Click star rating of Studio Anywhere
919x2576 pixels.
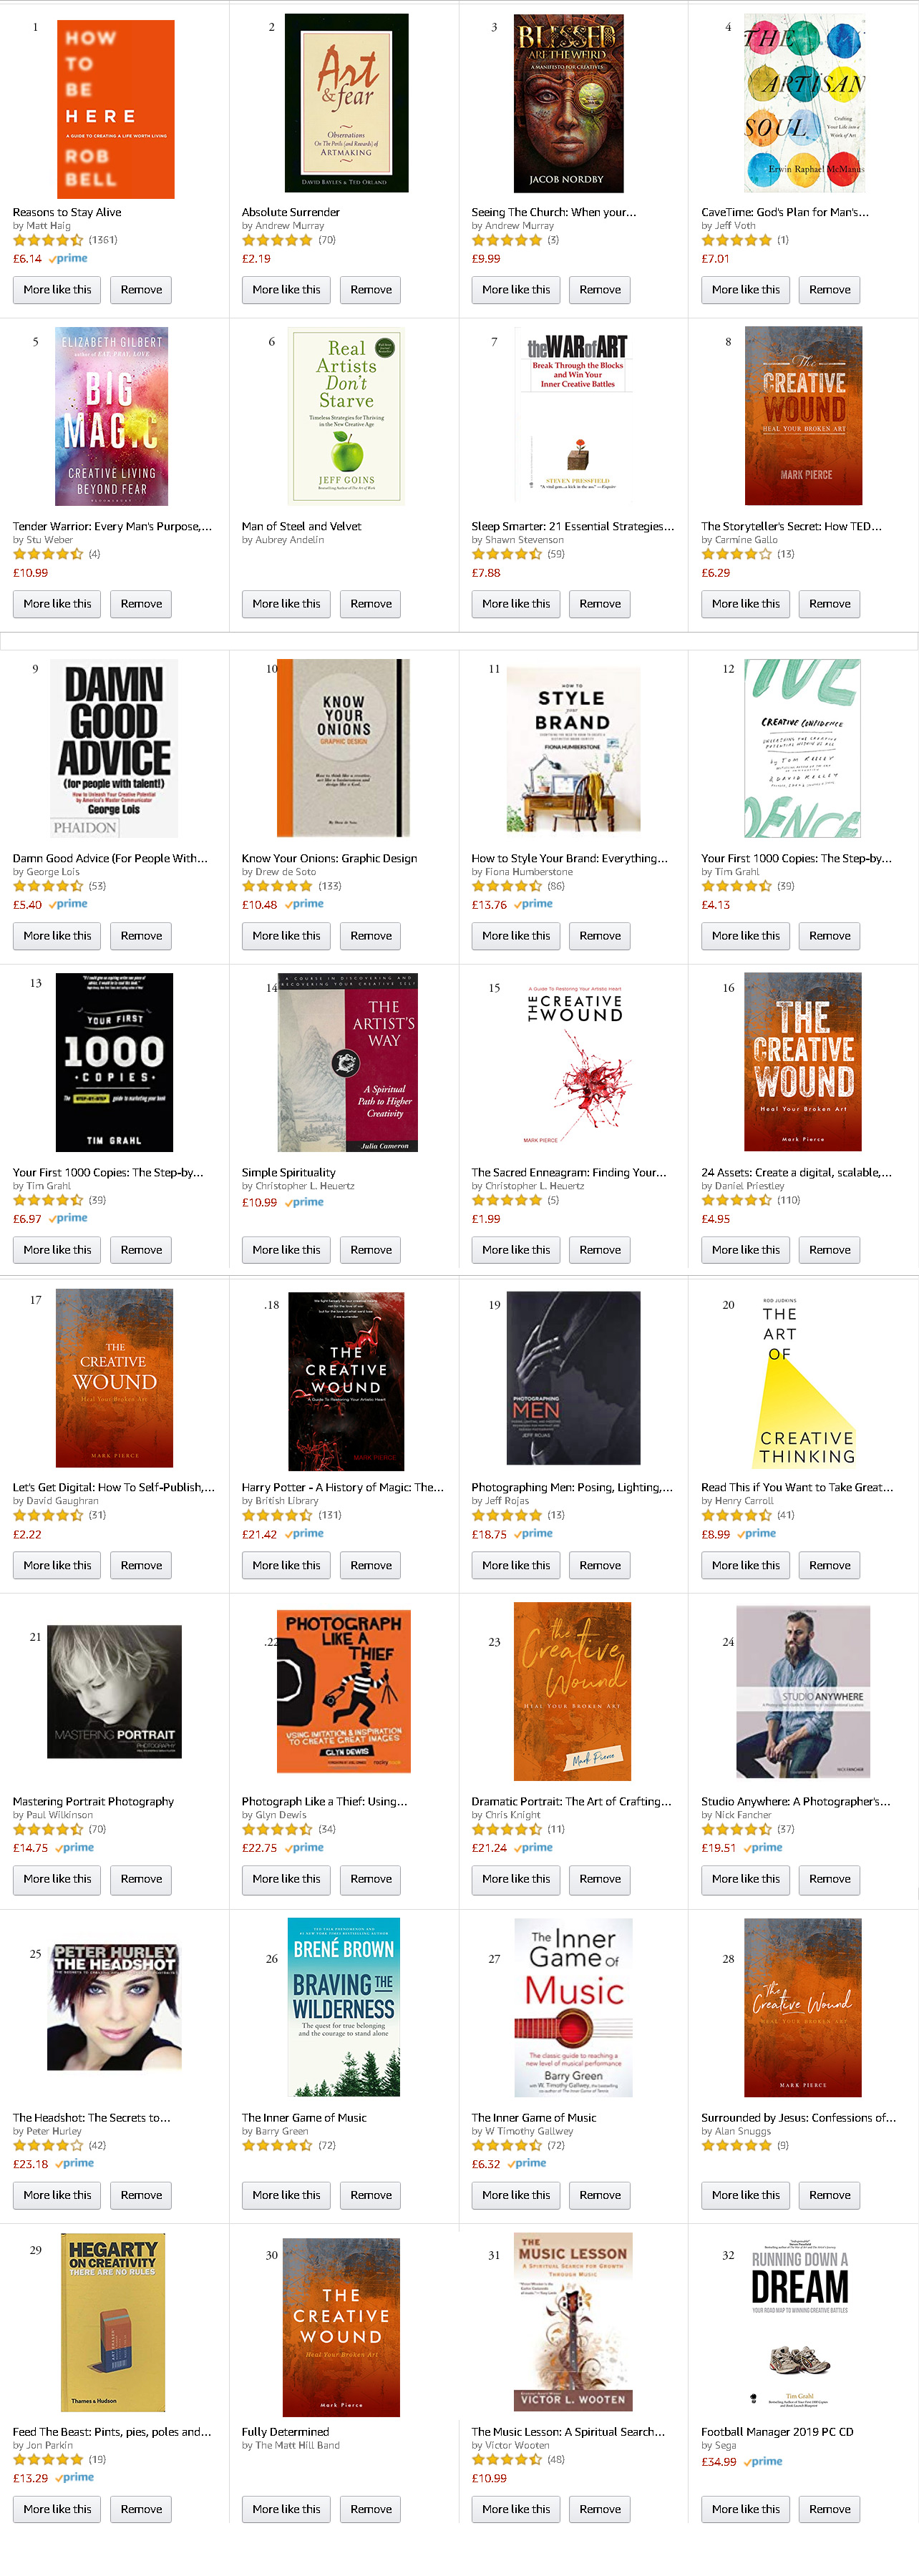tap(736, 1829)
